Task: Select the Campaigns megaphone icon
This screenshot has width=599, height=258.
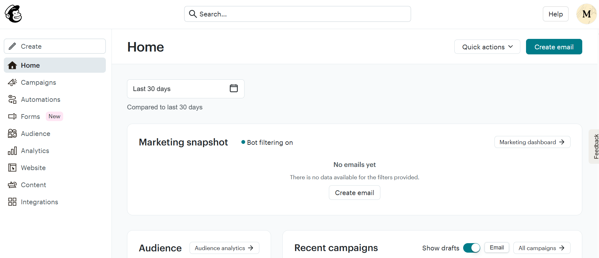Action: 12,82
